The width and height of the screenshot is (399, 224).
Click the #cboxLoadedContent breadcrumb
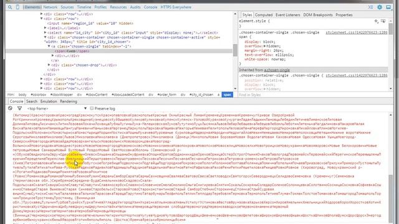[128, 95]
